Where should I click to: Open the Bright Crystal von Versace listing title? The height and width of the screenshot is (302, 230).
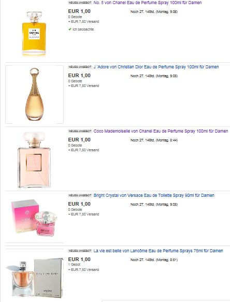point(154,195)
